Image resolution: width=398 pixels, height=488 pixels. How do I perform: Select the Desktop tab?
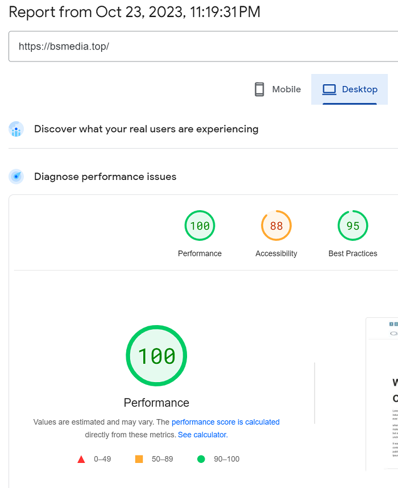coord(350,89)
